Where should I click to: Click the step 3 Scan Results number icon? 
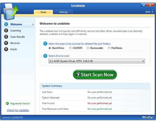click(6, 37)
